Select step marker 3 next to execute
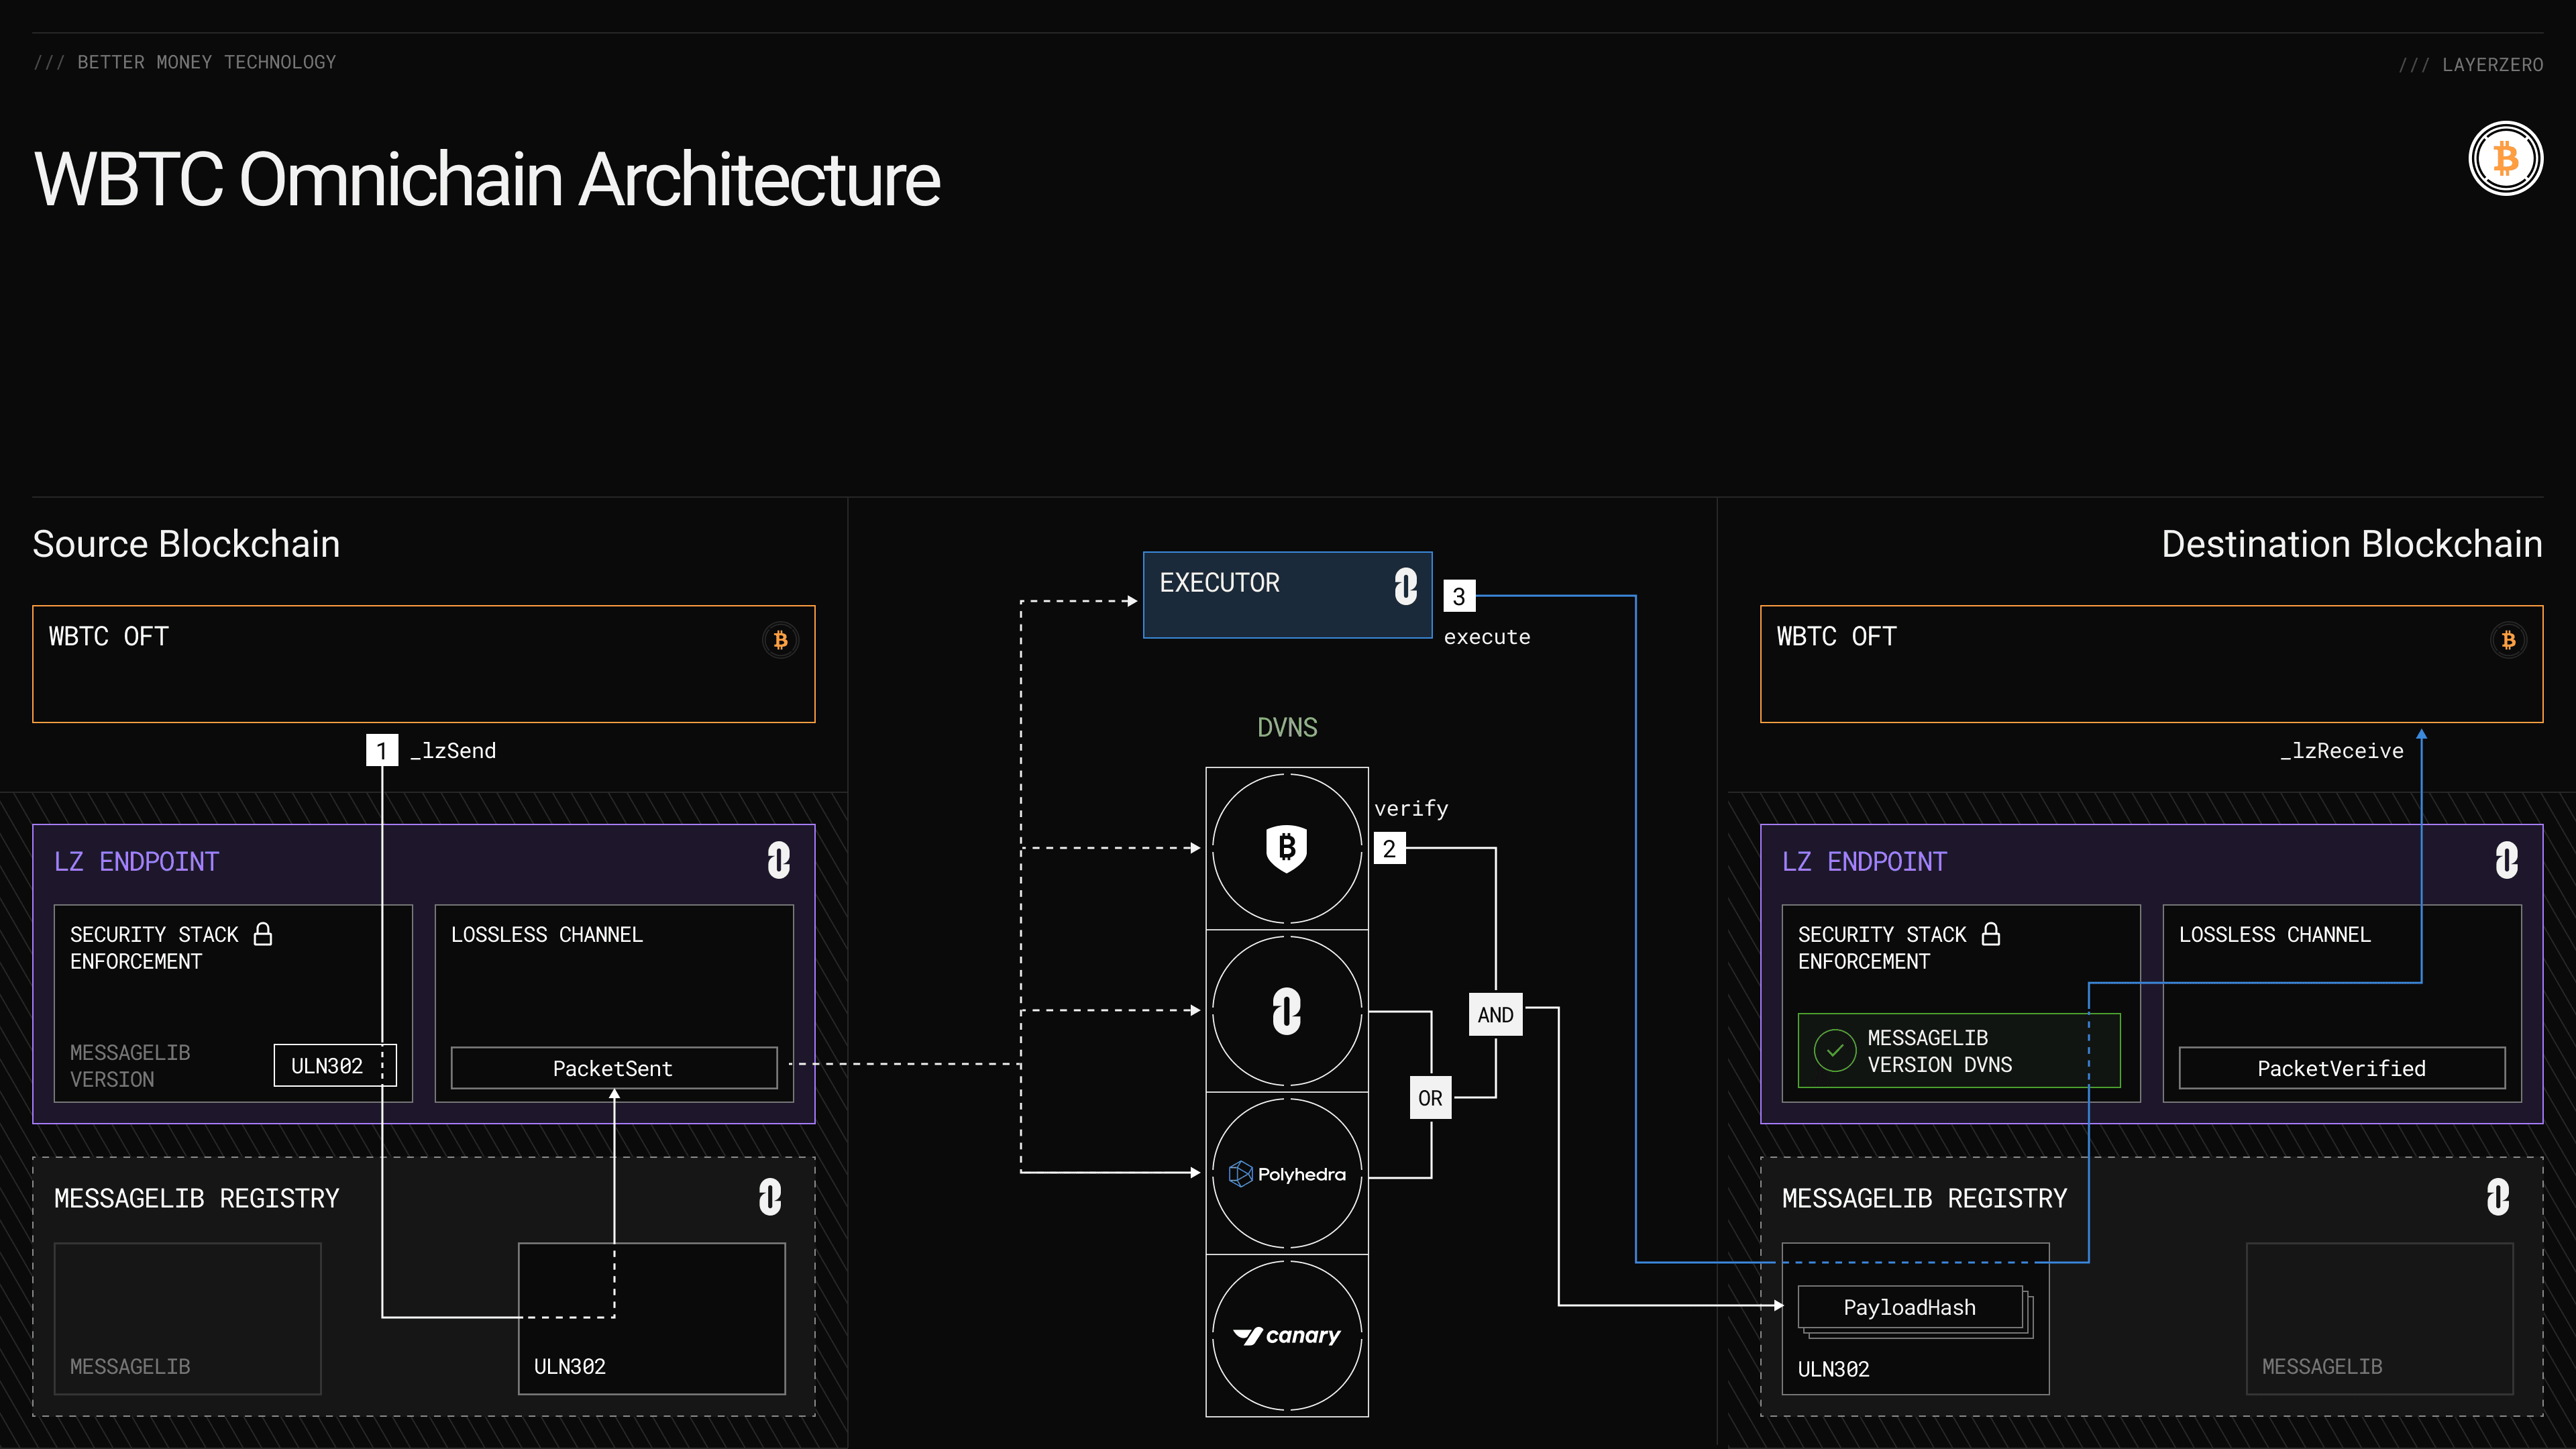 click(x=1459, y=597)
